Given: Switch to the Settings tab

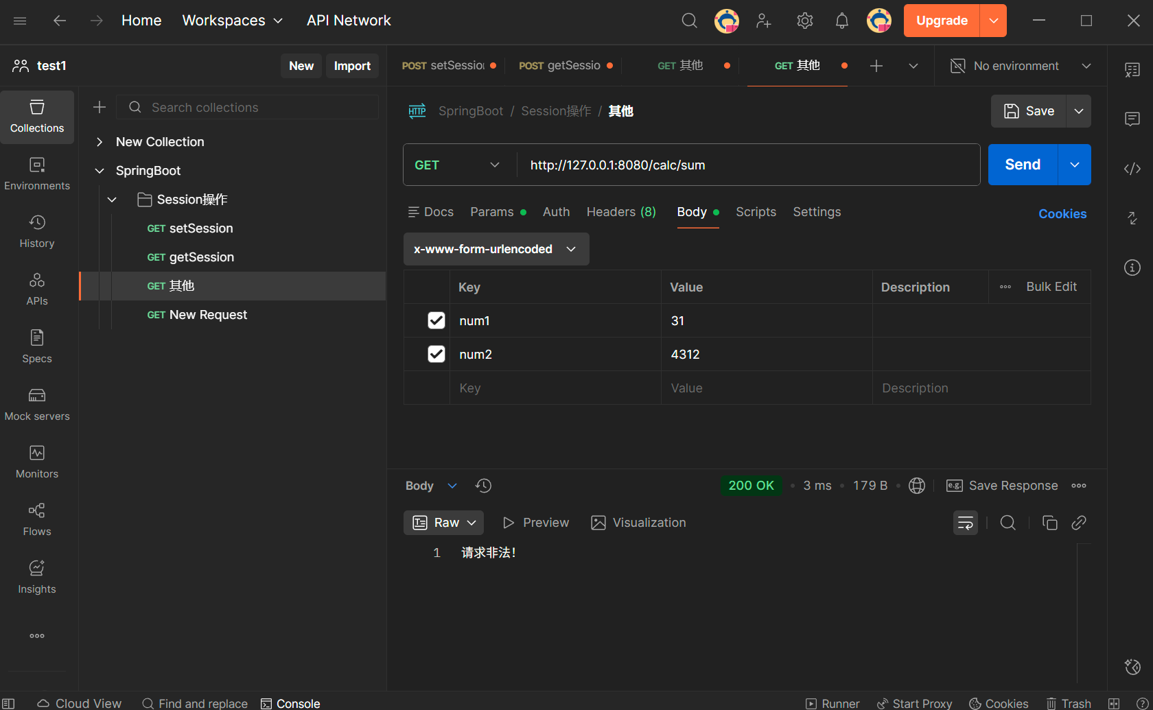Looking at the screenshot, I should pyautogui.click(x=817, y=212).
